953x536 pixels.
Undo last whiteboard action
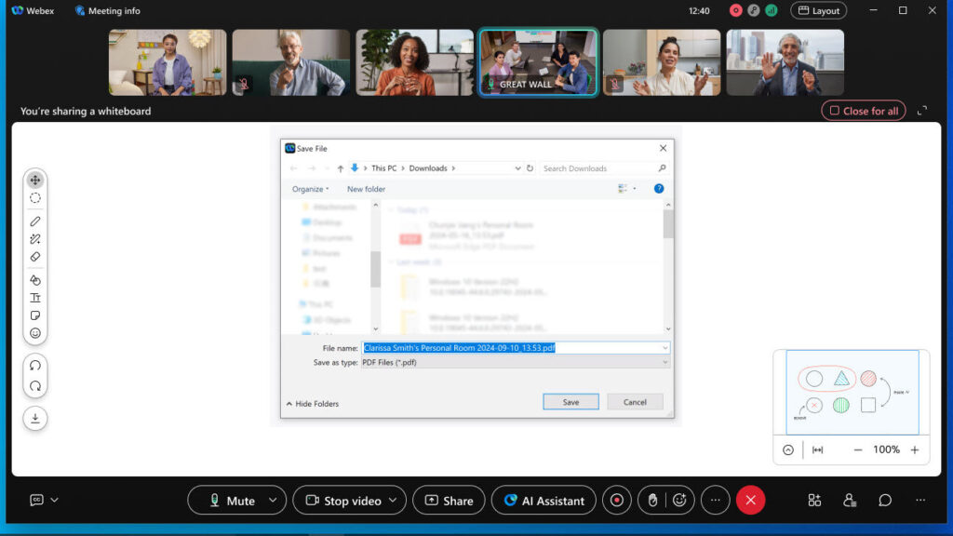[35, 365]
